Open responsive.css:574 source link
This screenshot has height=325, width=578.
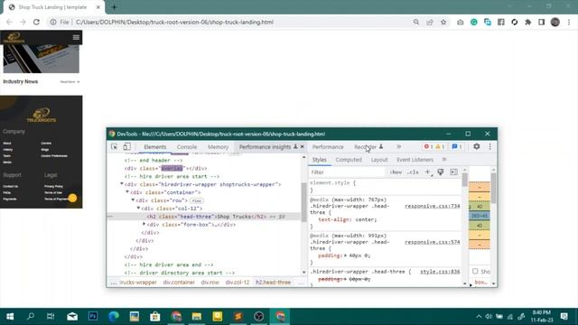[433, 242]
